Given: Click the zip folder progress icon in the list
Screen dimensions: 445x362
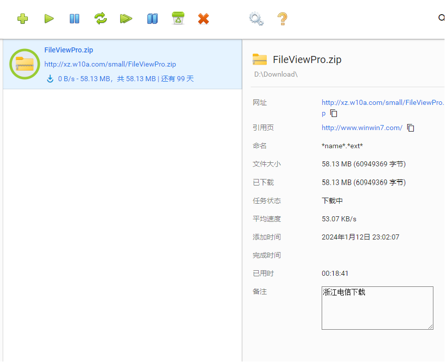Looking at the screenshot, I should click(x=25, y=64).
